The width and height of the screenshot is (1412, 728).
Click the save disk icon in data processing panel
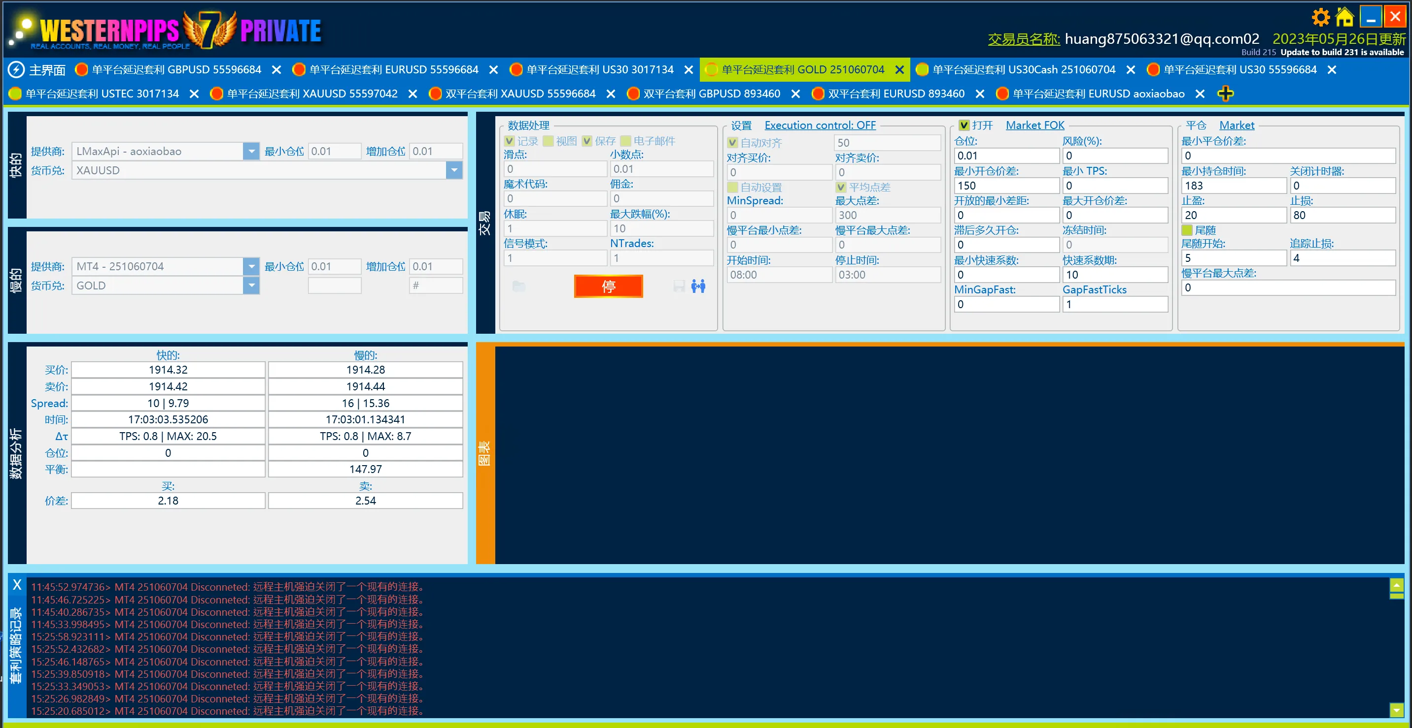679,285
